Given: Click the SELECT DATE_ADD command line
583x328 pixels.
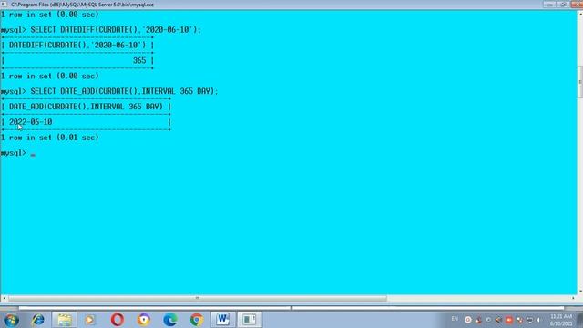Looking at the screenshot, I should [109, 91].
